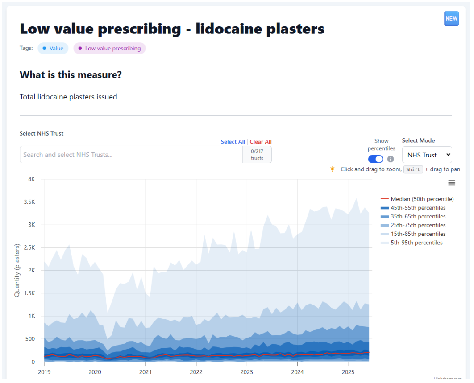474x383 pixels.
Task: Click the 0/217 trusts counter
Action: [x=257, y=155]
